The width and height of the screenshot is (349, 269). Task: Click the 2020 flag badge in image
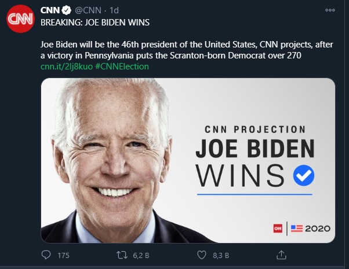coord(311,229)
